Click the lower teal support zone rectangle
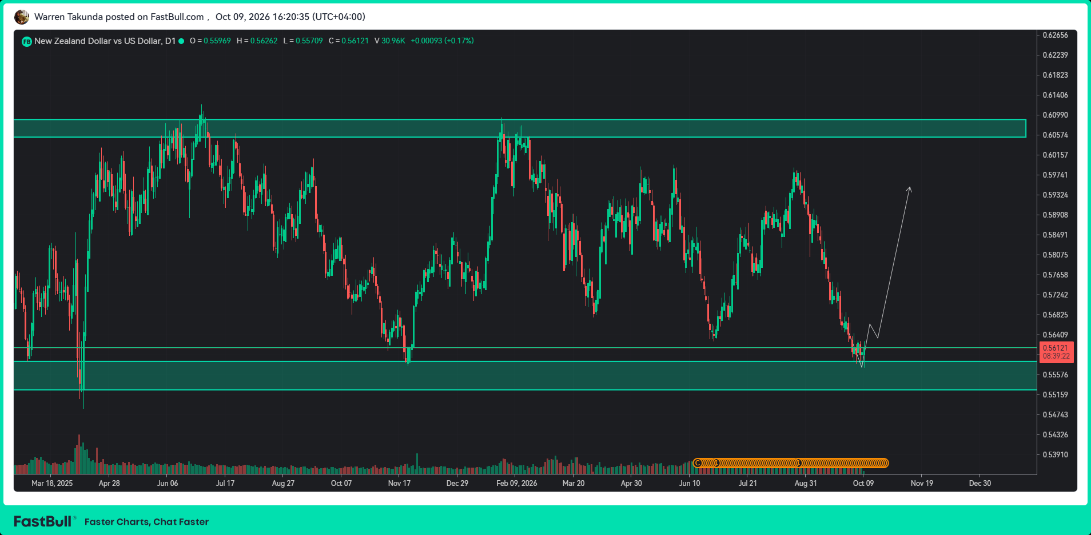This screenshot has width=1091, height=535. point(525,375)
